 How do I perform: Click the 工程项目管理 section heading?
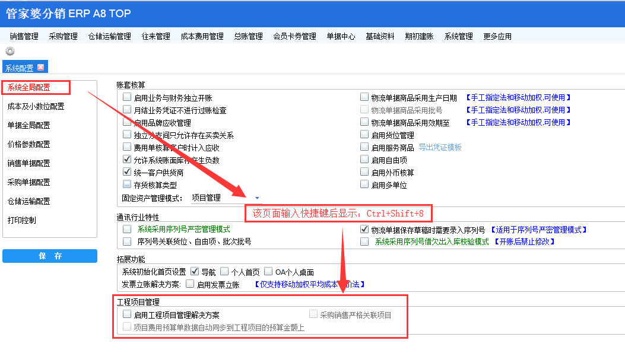coord(138,302)
